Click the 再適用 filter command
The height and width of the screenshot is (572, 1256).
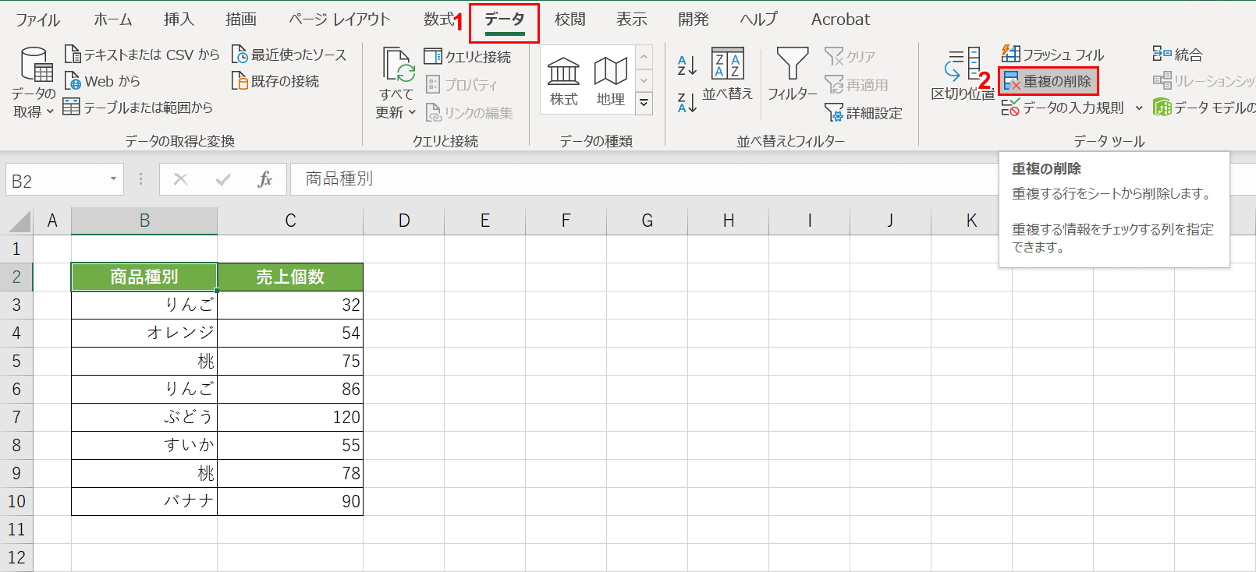tap(857, 84)
